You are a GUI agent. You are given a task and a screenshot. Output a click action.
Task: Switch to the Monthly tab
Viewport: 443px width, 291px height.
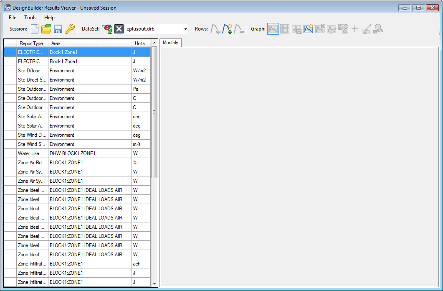pyautogui.click(x=170, y=43)
